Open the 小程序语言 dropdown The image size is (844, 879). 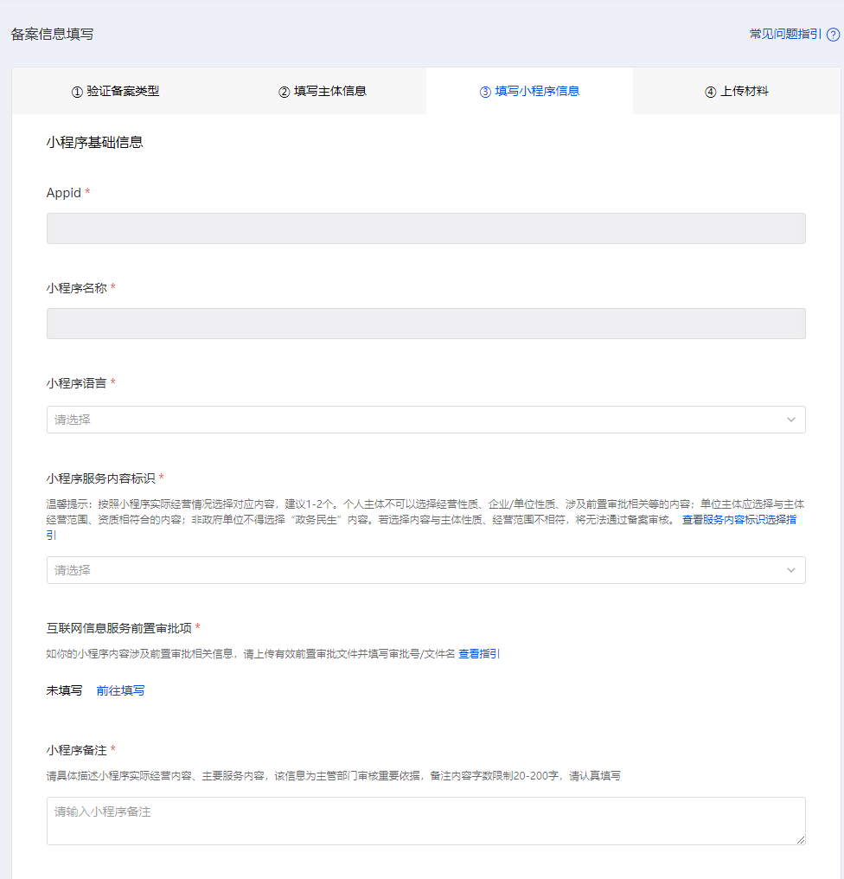(x=415, y=420)
